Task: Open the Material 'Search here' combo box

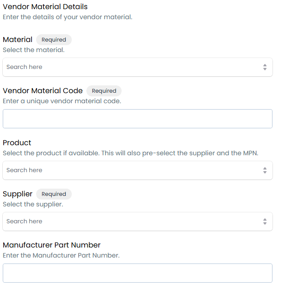Action: pos(138,67)
